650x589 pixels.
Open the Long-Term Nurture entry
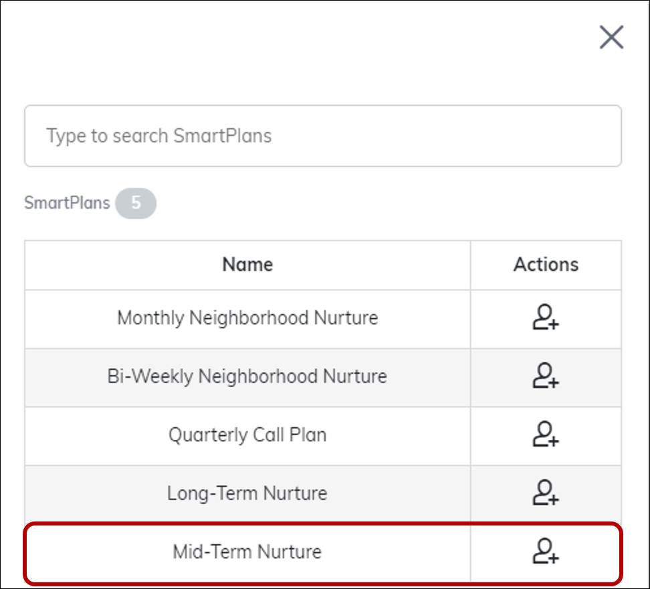coord(247,493)
